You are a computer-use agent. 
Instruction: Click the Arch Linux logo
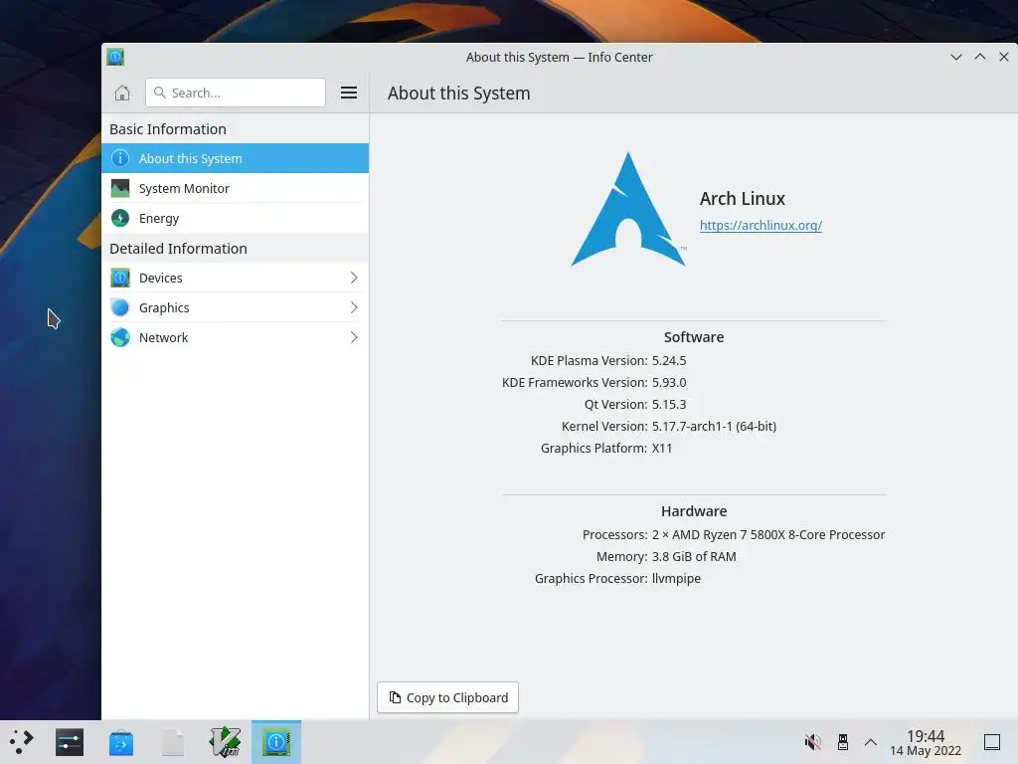628,209
